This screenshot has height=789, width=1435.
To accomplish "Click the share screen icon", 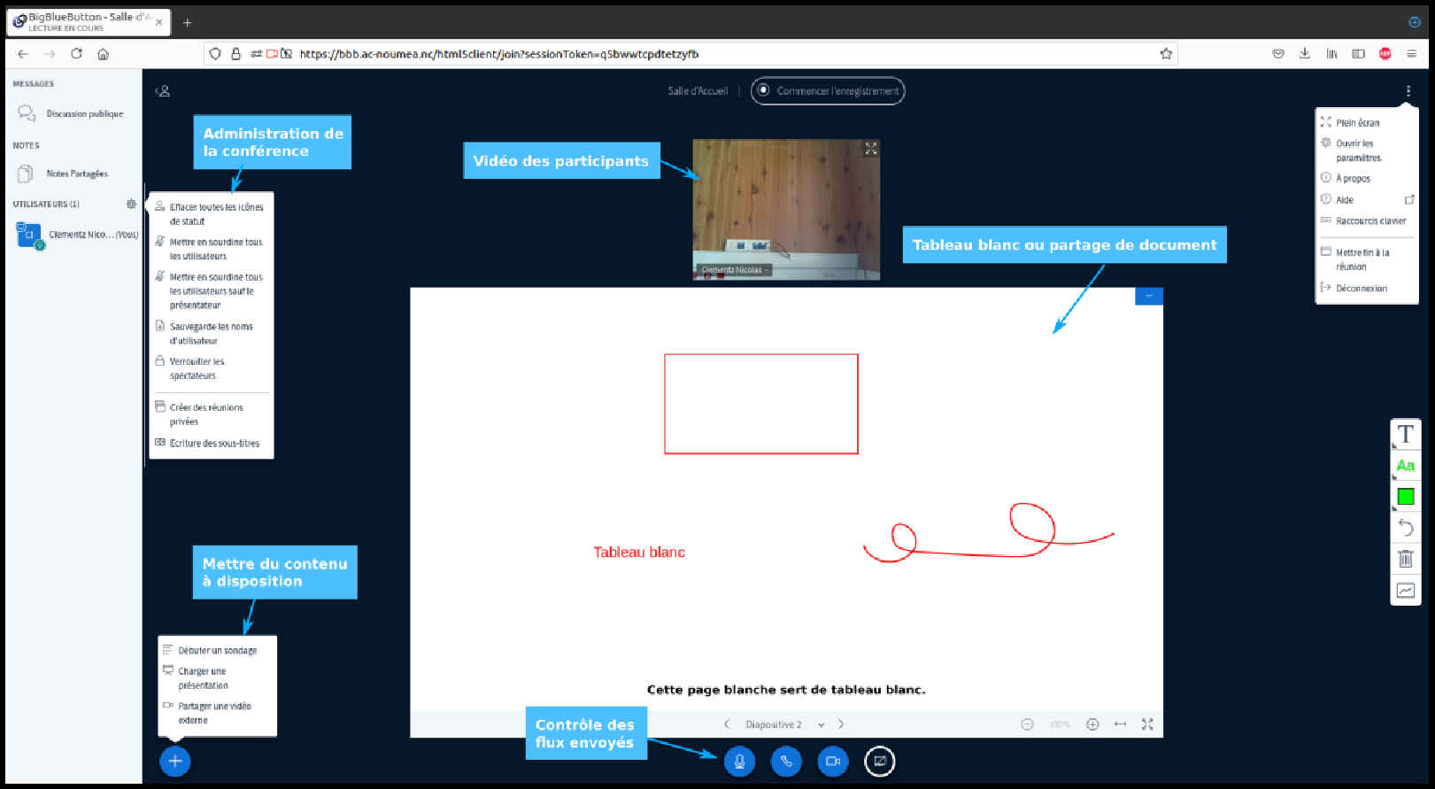I will click(x=879, y=761).
